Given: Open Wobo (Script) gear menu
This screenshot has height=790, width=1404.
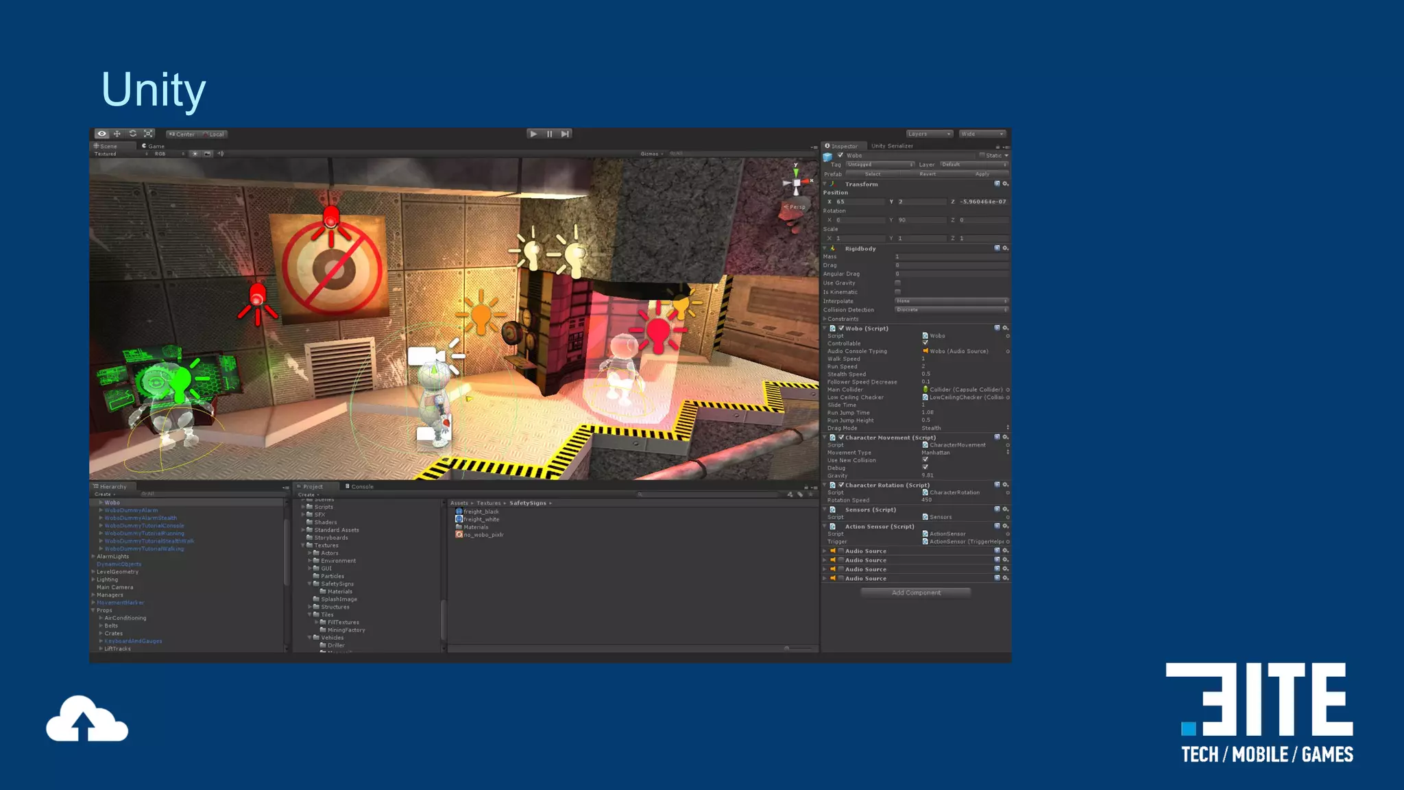Looking at the screenshot, I should [1006, 328].
